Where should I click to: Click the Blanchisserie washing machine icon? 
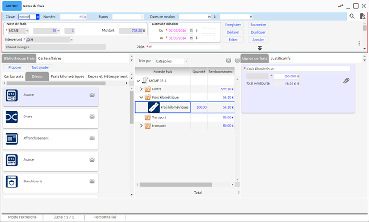click(x=12, y=181)
